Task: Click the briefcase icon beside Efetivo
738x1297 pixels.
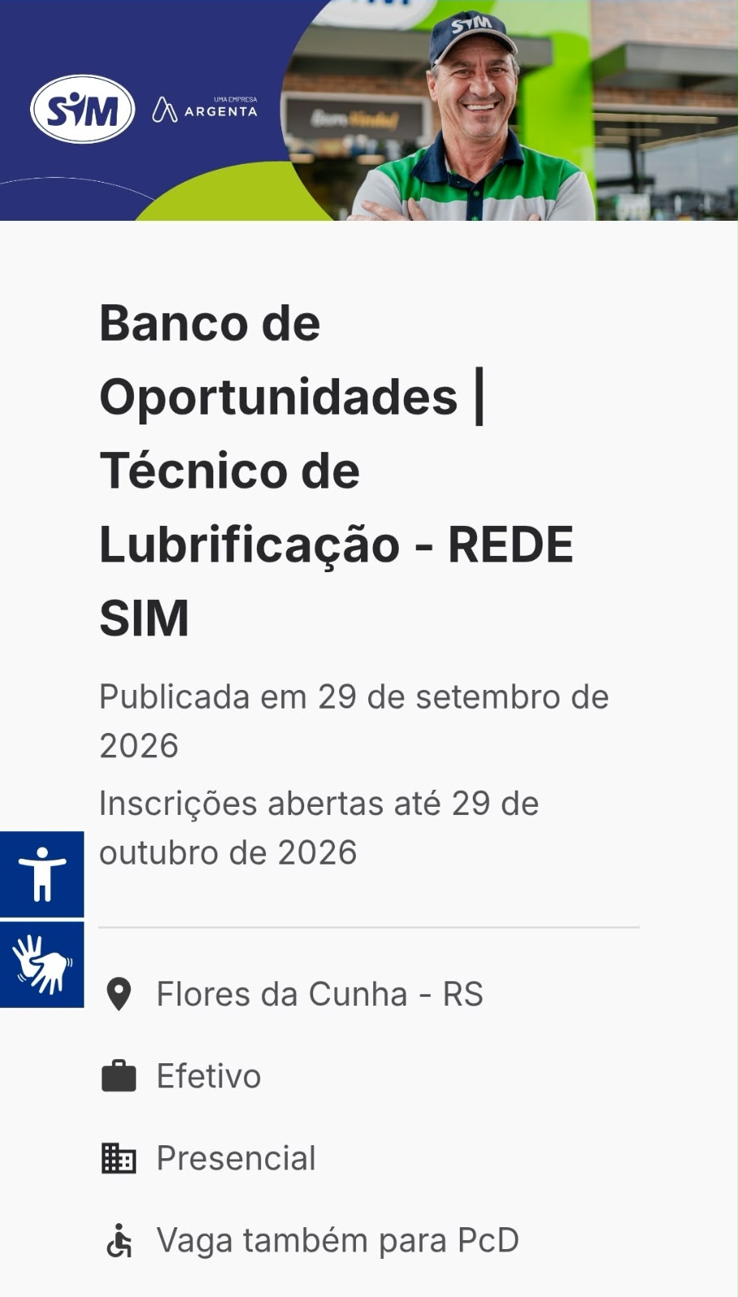Action: coord(118,1076)
